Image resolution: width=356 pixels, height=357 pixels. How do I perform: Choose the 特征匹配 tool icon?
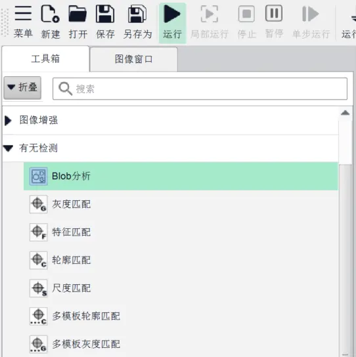click(x=39, y=232)
